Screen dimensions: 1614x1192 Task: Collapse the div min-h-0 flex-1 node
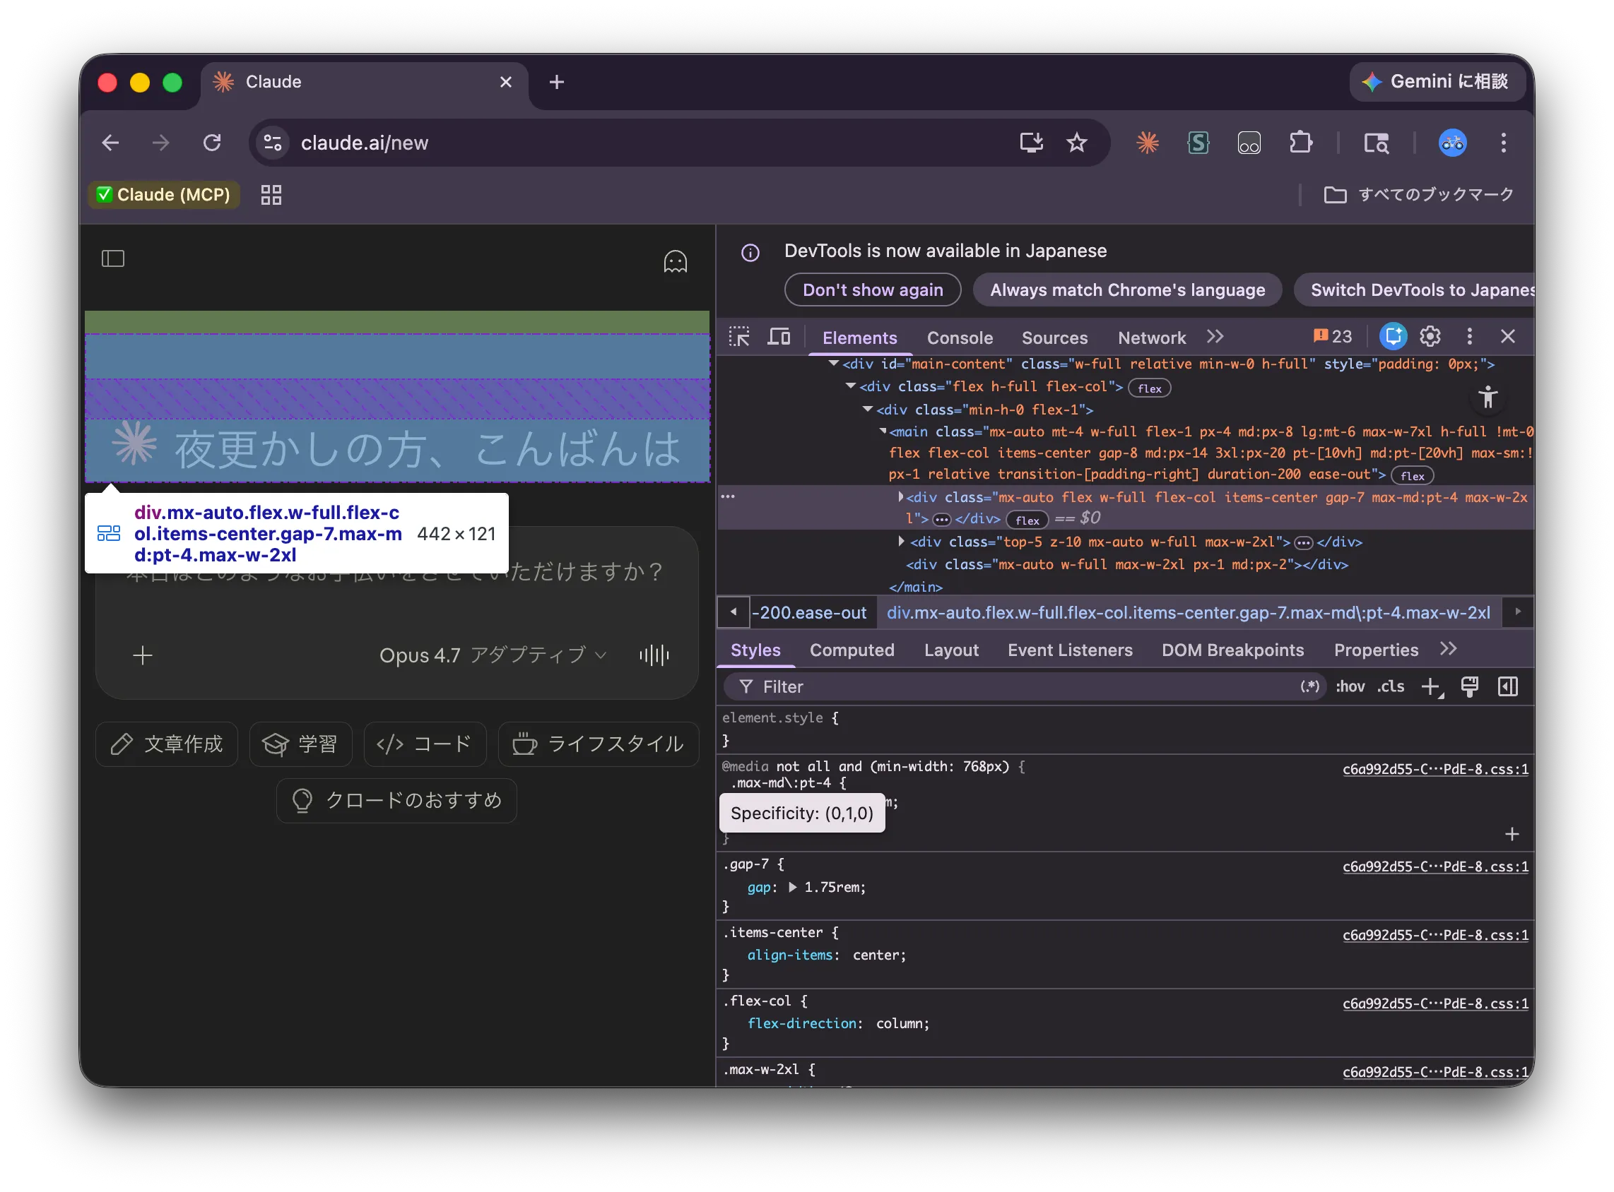[x=867, y=409]
